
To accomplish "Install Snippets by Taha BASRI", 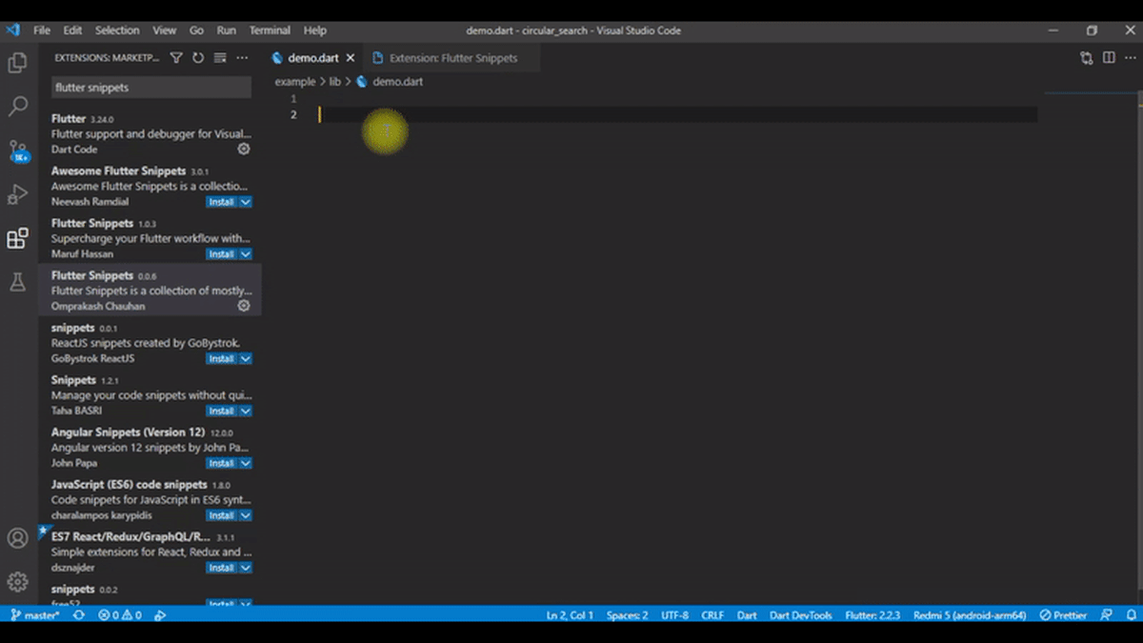I will tap(222, 411).
